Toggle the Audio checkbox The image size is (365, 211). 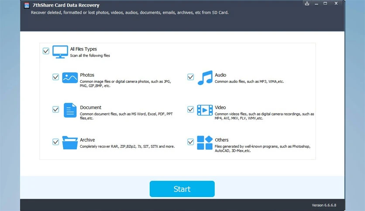coord(190,77)
